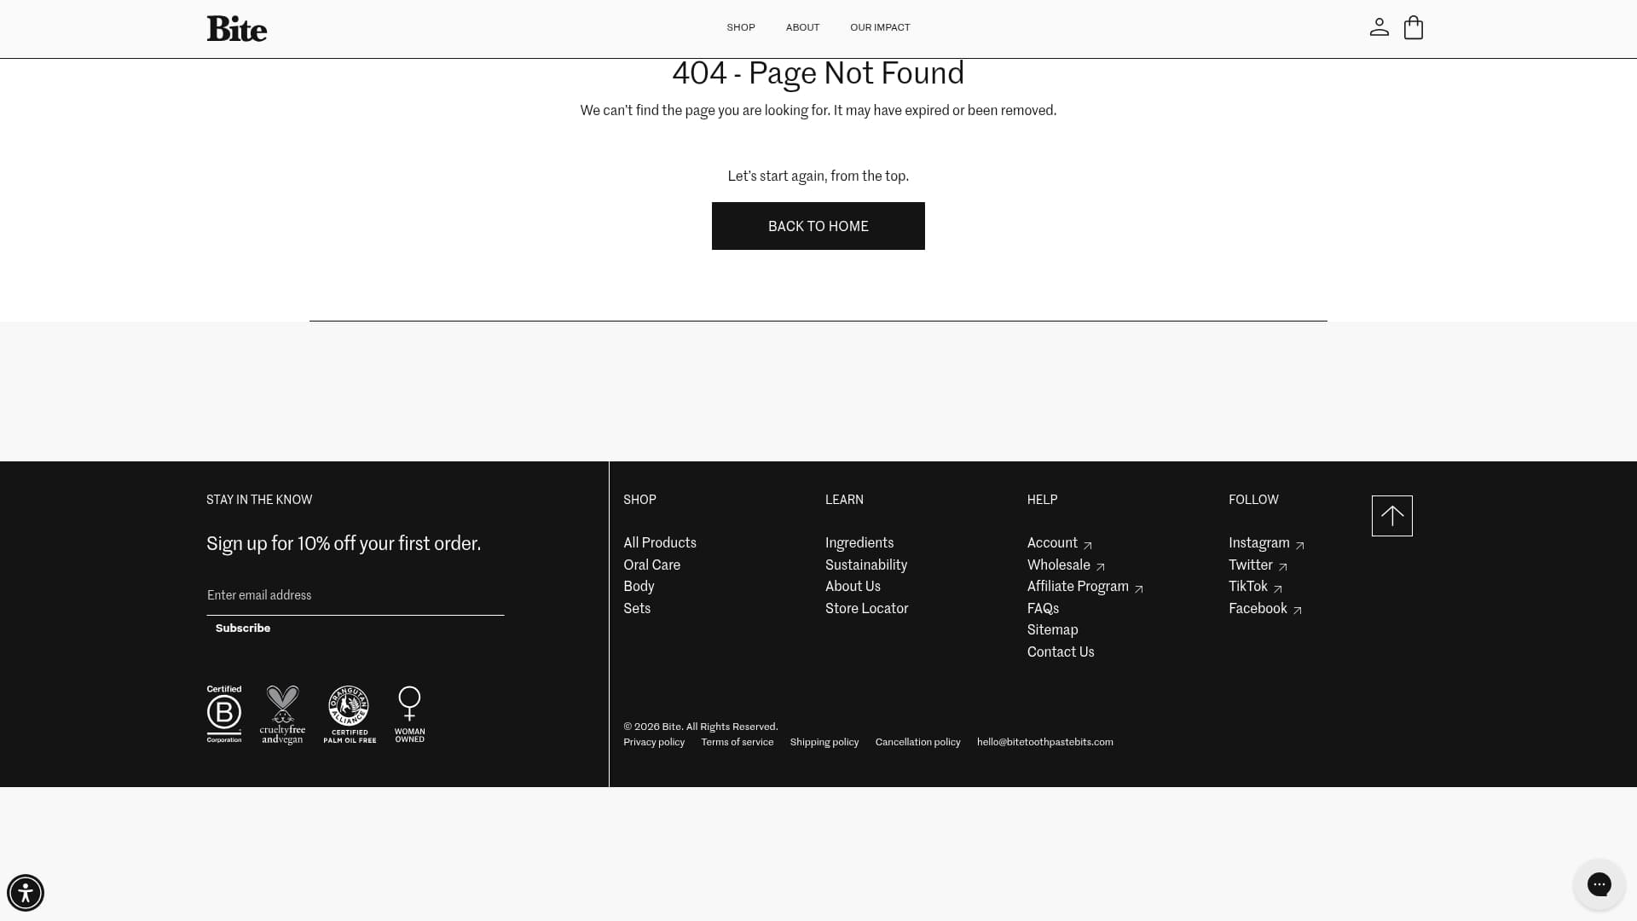Click the cruelty free and vegan badge
Screen dimensions: 1637x921
click(282, 715)
